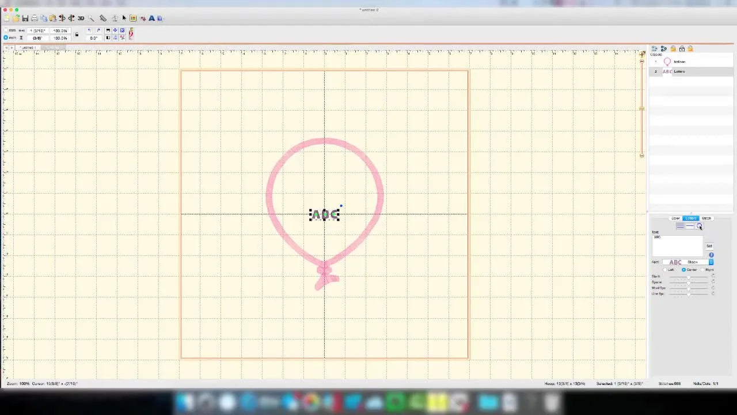Set text alignment to Left
This screenshot has width=737, height=415.
pos(665,270)
